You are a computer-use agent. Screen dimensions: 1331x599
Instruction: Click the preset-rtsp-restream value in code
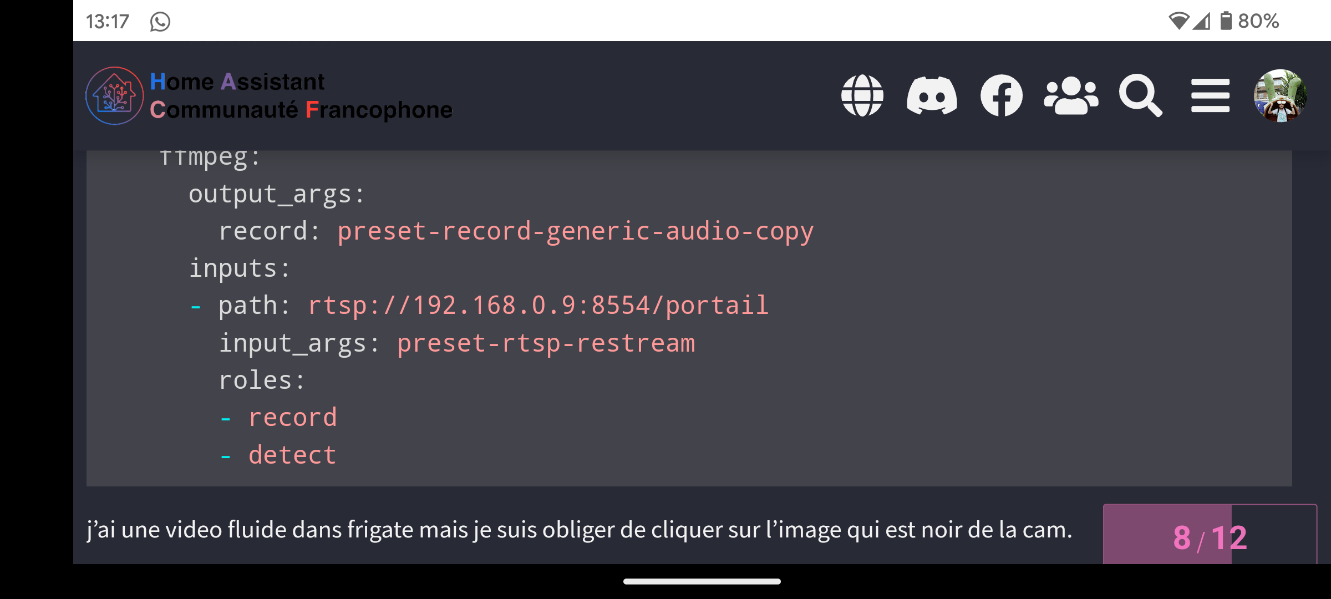(x=546, y=343)
